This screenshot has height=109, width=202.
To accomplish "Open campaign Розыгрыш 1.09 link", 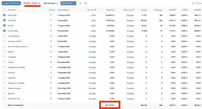I will coord(14,99).
